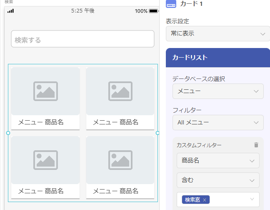Image resolution: width=270 pixels, height=210 pixels.
Task: Select the bottom-right card image placeholder
Action: [x=120, y=160]
